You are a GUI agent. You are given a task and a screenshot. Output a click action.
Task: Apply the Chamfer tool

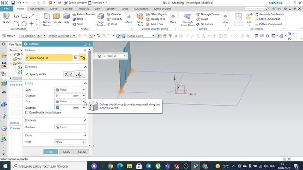tap(114, 14)
